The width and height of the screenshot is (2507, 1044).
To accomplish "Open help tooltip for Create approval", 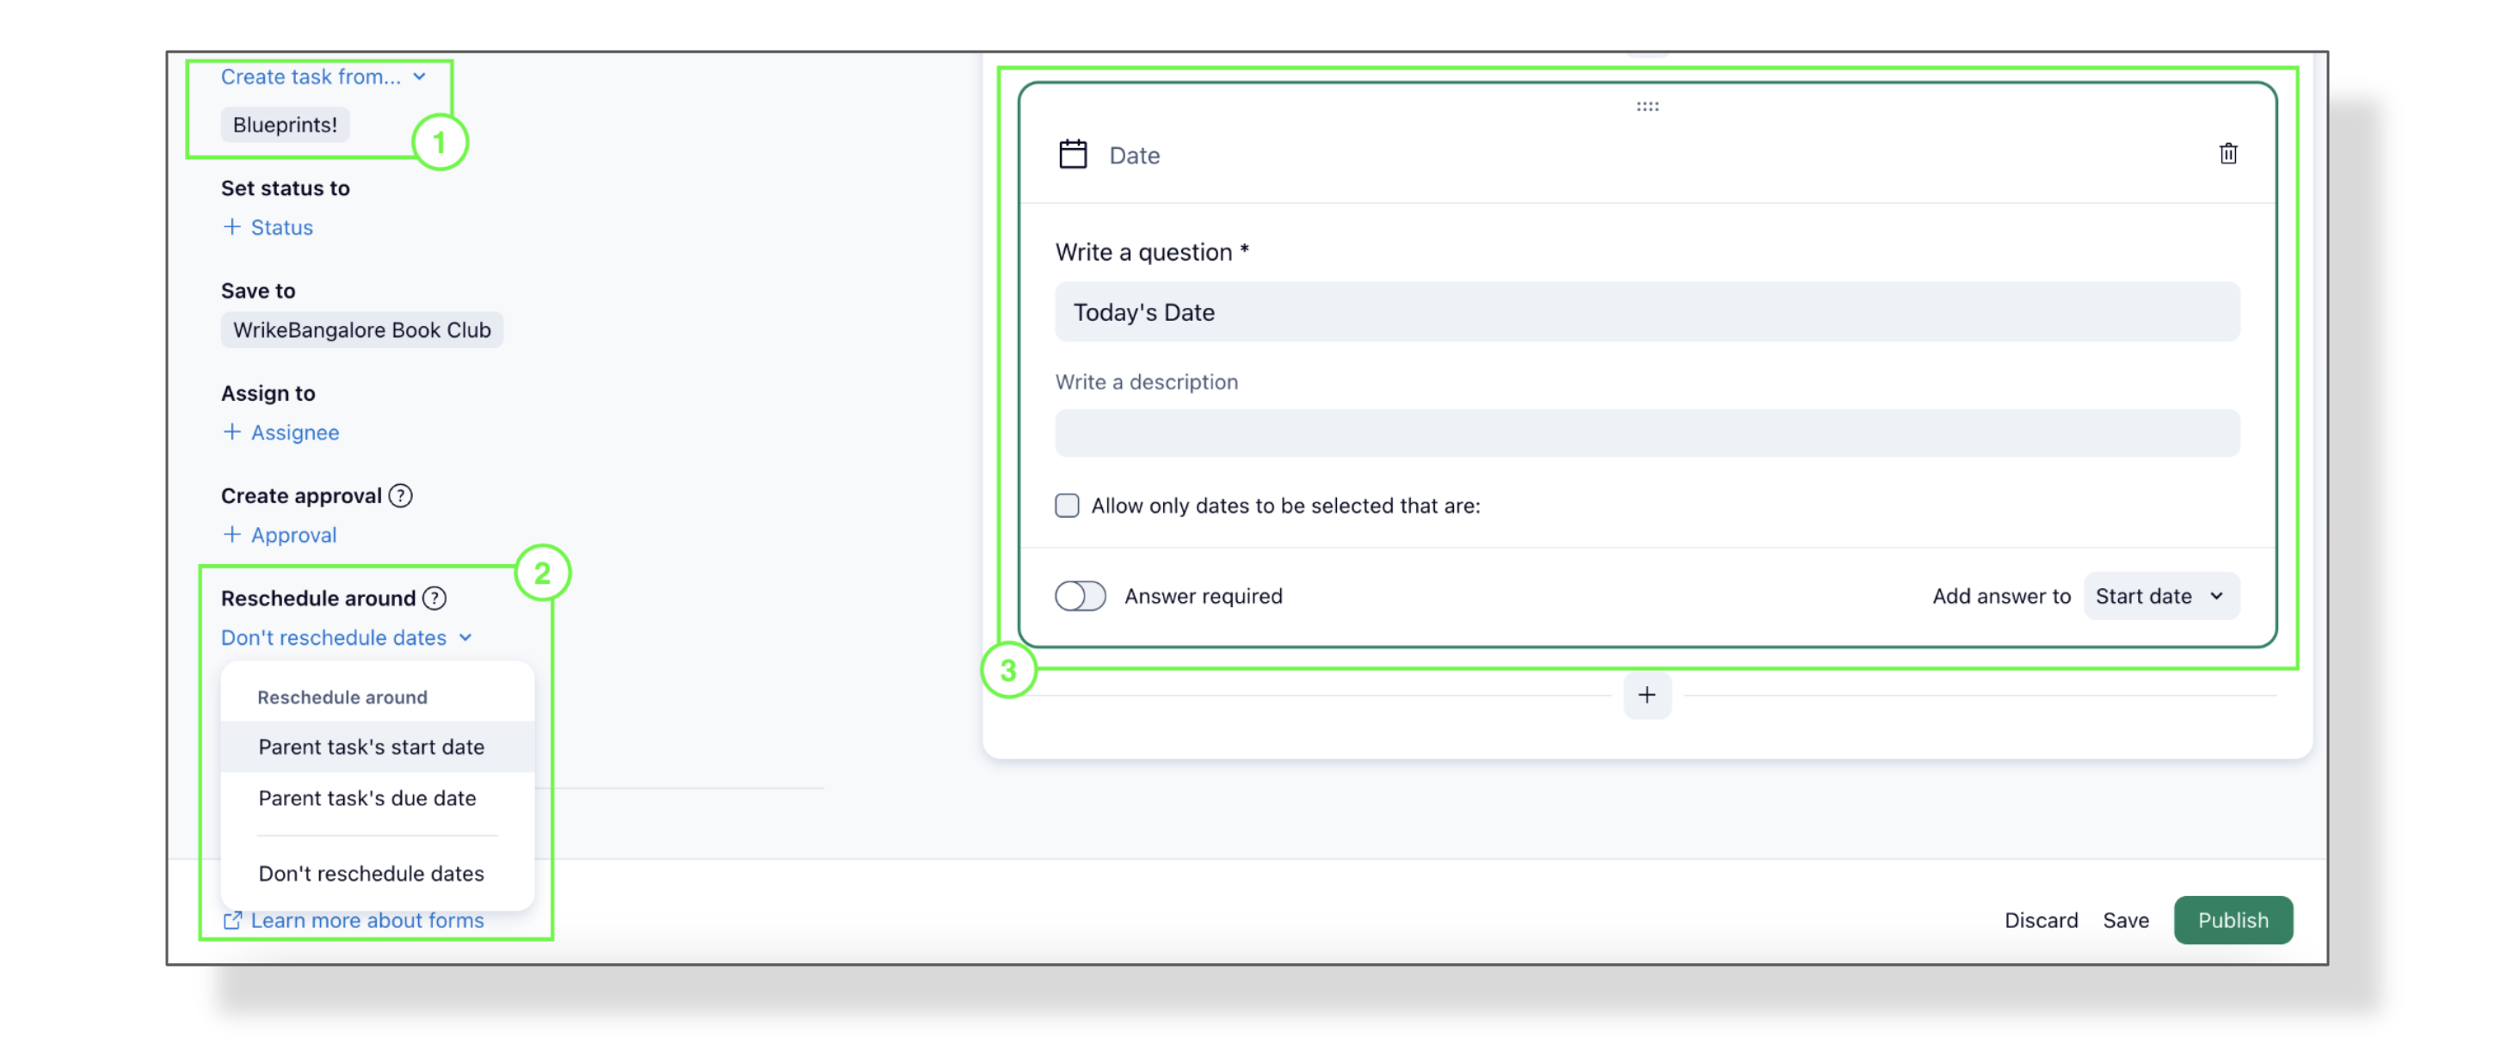I will coord(400,496).
